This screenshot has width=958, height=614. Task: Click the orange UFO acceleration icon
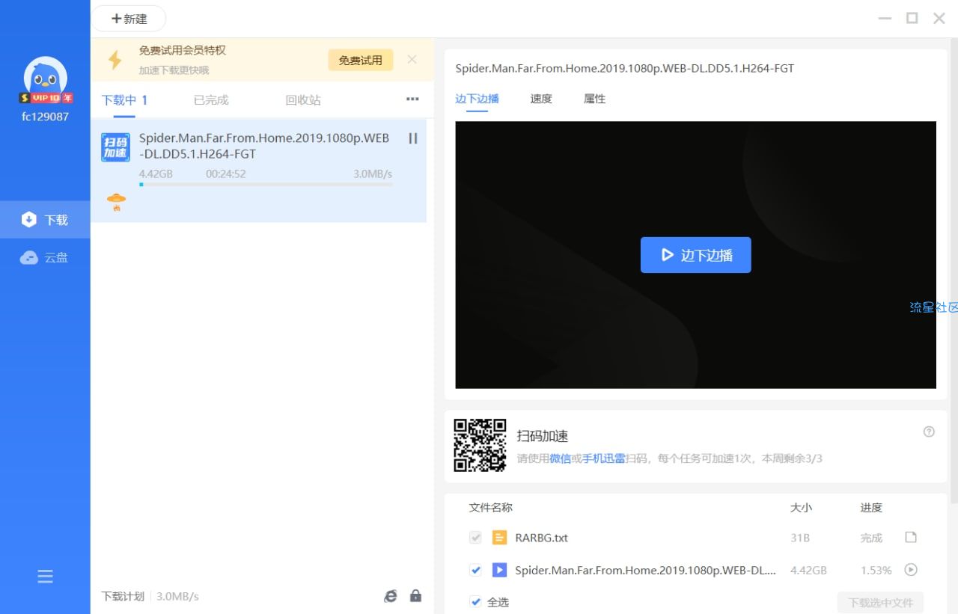tap(116, 201)
